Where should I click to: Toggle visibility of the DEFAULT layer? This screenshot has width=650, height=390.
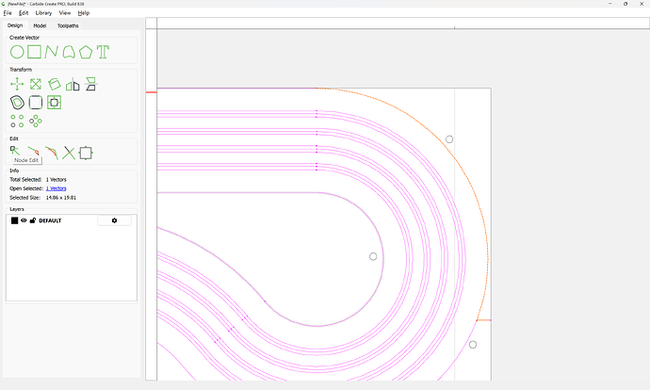(24, 220)
